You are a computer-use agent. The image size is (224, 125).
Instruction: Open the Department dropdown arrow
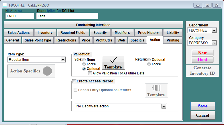(x=214, y=30)
